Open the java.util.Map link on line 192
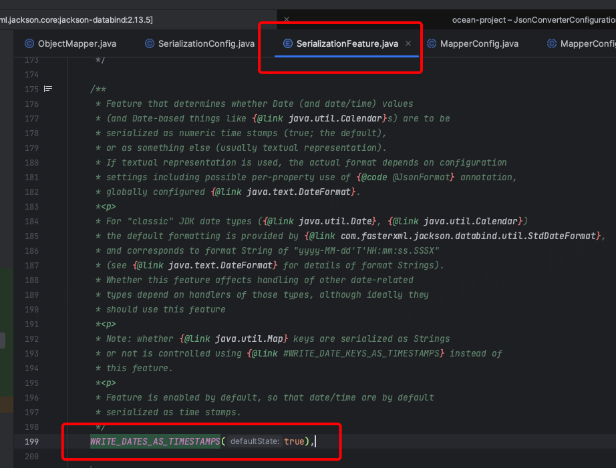Screen dimensions: 616x468 [249, 339]
